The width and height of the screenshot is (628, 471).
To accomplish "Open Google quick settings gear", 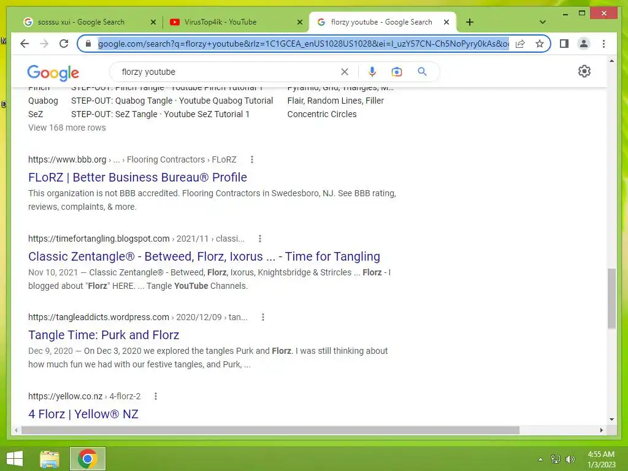I will [584, 71].
